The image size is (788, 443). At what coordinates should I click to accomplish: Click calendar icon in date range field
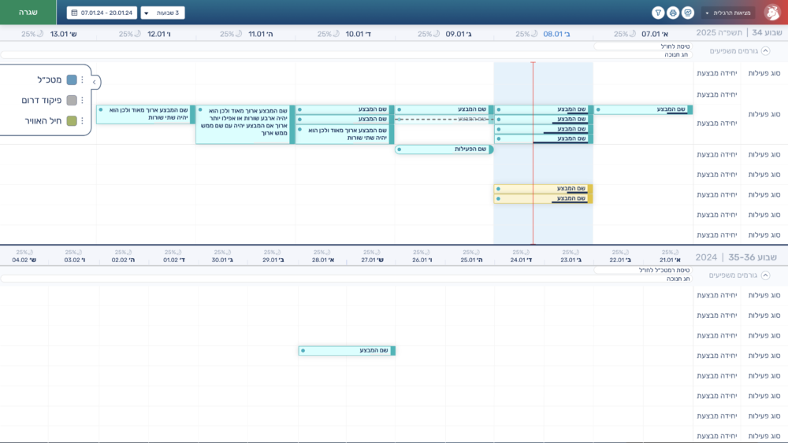(x=74, y=13)
